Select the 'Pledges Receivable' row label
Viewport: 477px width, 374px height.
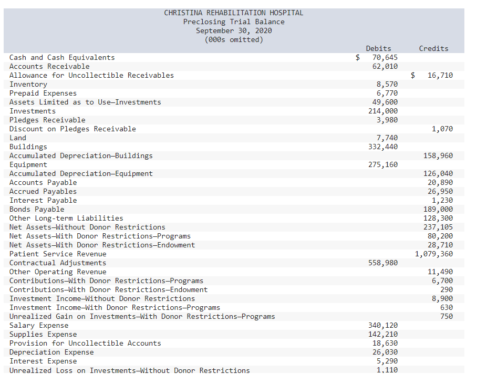[x=47, y=120]
